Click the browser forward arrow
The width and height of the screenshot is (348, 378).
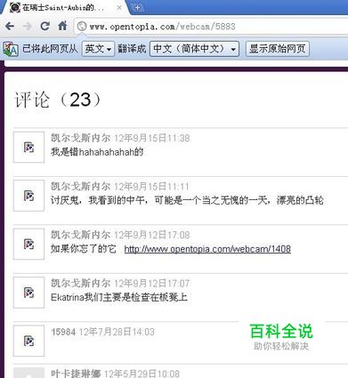point(28,27)
